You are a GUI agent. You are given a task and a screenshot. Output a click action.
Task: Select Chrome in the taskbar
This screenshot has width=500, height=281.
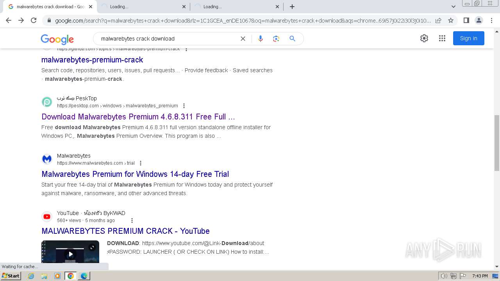point(71,276)
